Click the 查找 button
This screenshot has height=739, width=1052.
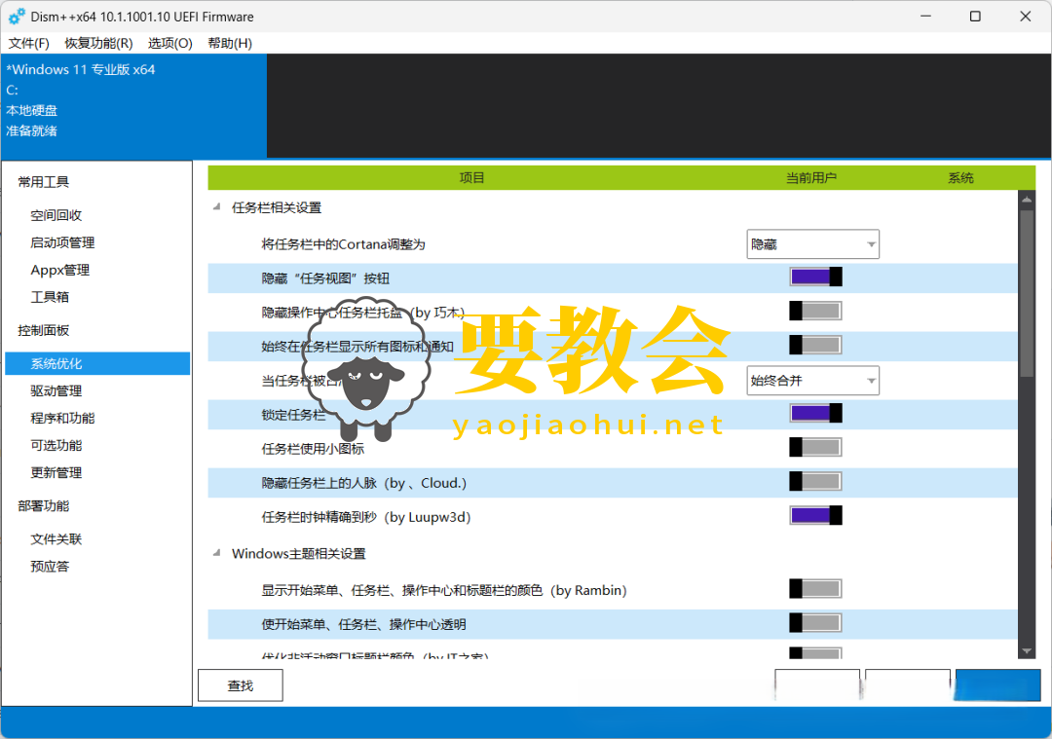(241, 685)
